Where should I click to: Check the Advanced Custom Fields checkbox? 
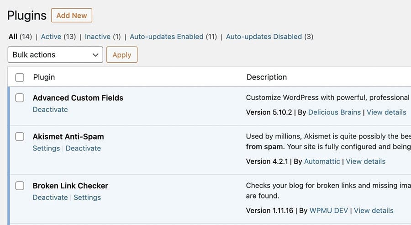[20, 98]
